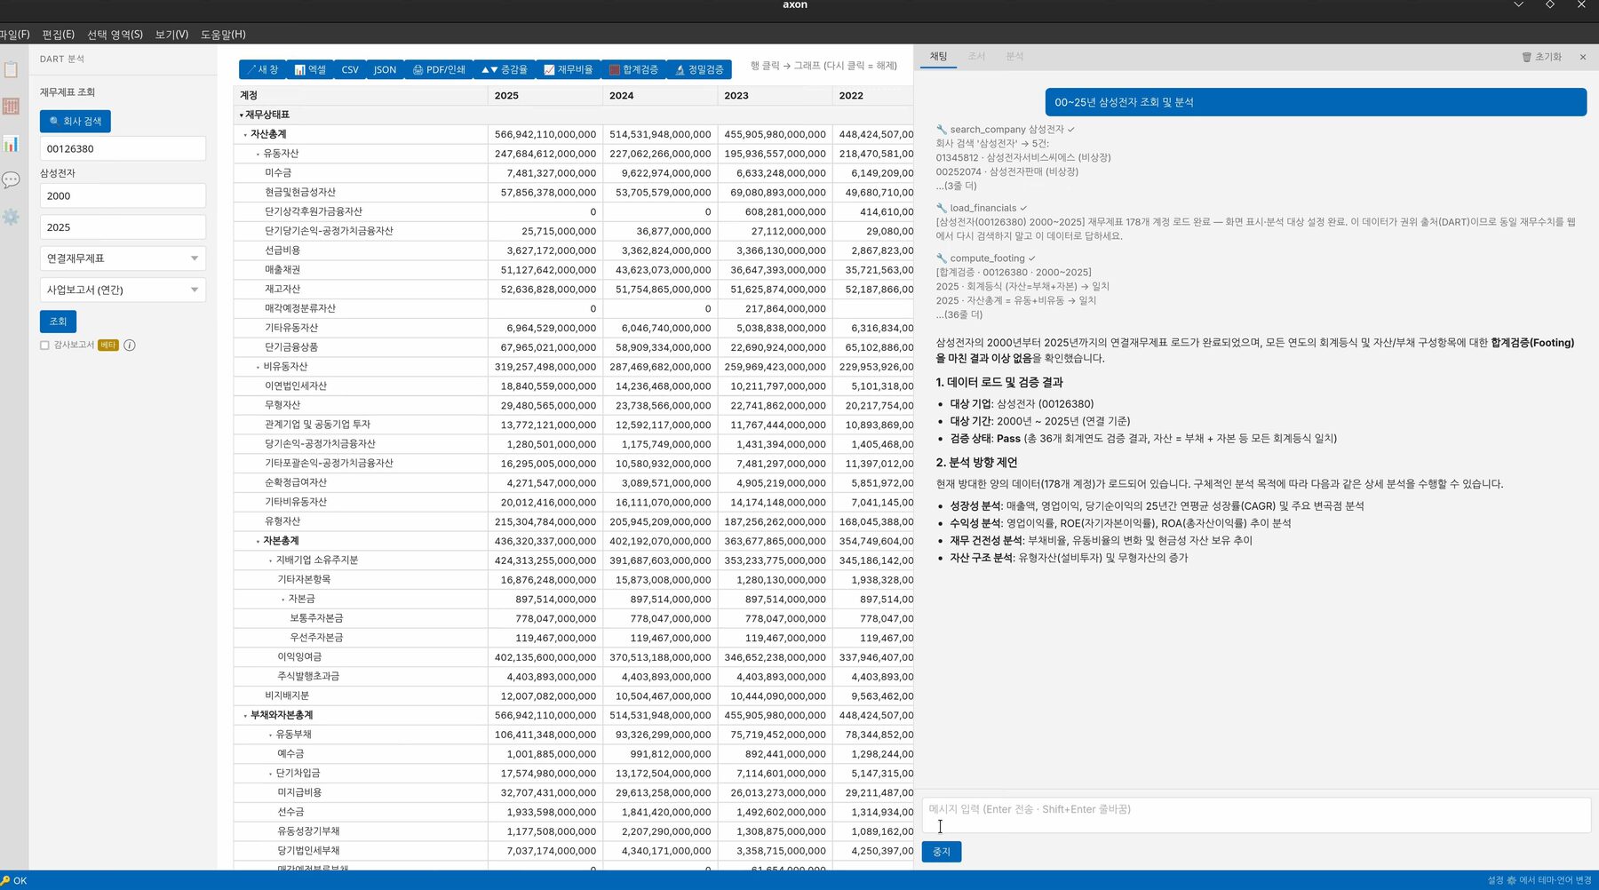Click the key OK indicator in the status bar
Screen dimensions: 1599x890
click(x=14, y=881)
